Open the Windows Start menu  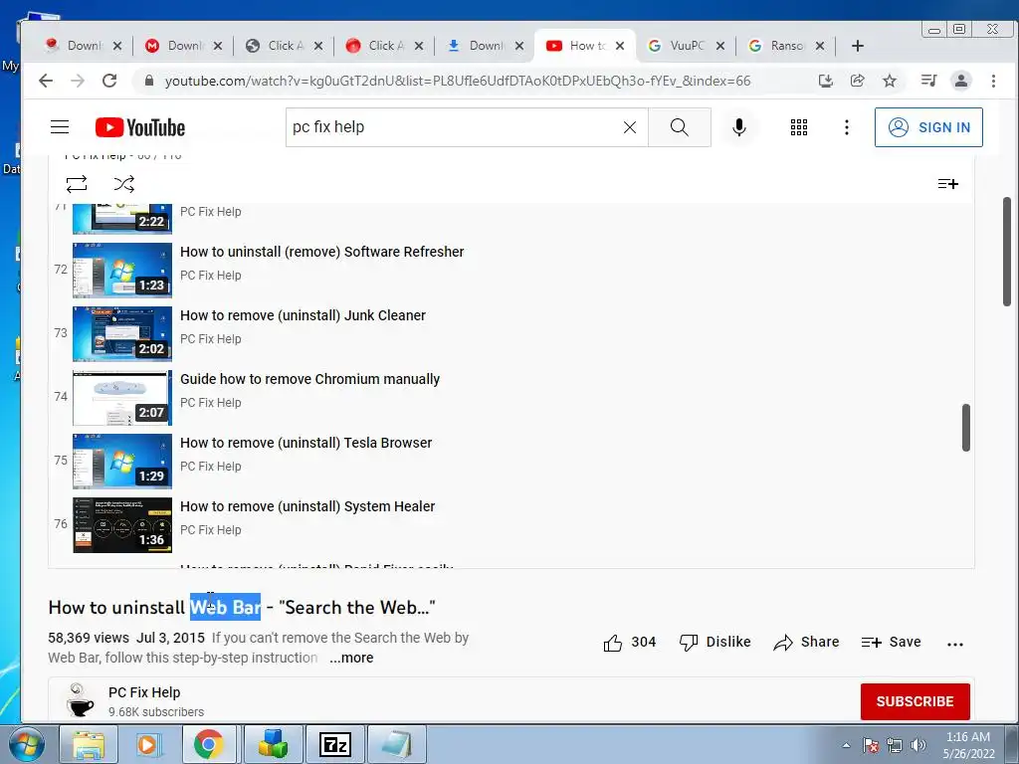coord(26,744)
